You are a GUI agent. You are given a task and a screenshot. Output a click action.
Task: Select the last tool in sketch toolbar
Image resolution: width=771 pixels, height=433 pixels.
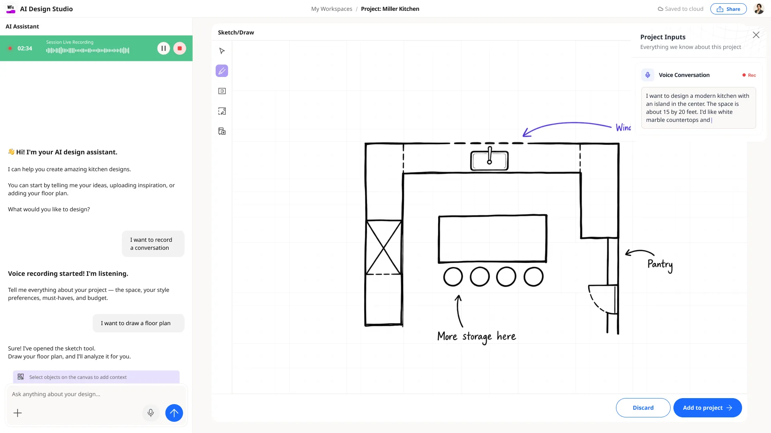point(222,131)
